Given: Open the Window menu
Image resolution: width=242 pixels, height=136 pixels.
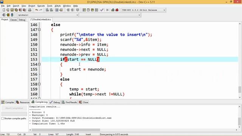Looking at the screenshot, I should [x=67, y=6].
